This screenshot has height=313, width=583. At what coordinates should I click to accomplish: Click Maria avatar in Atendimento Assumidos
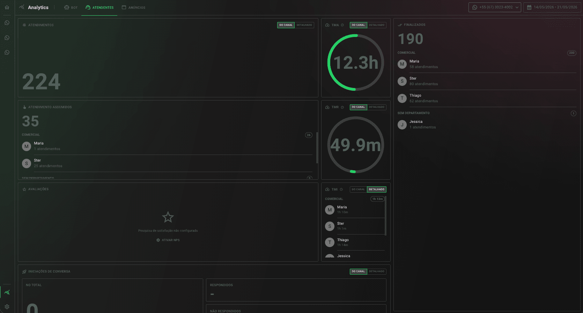point(27,146)
